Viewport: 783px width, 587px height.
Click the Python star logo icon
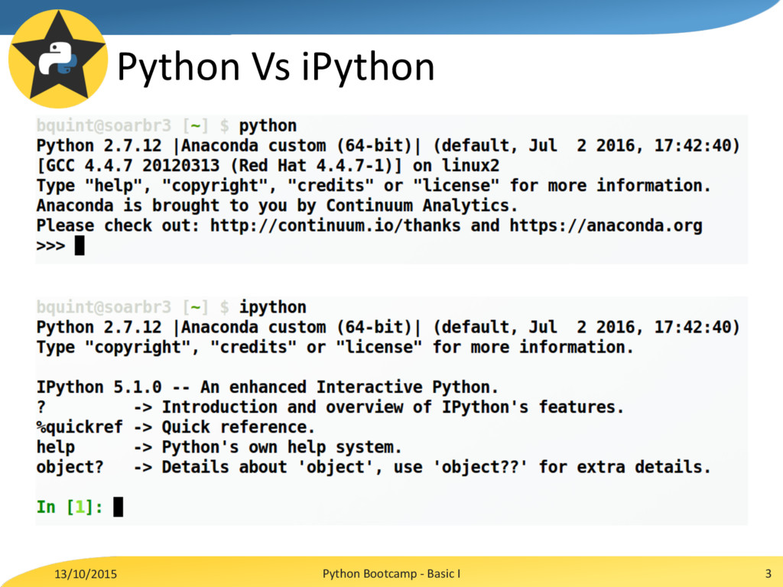[x=58, y=58]
